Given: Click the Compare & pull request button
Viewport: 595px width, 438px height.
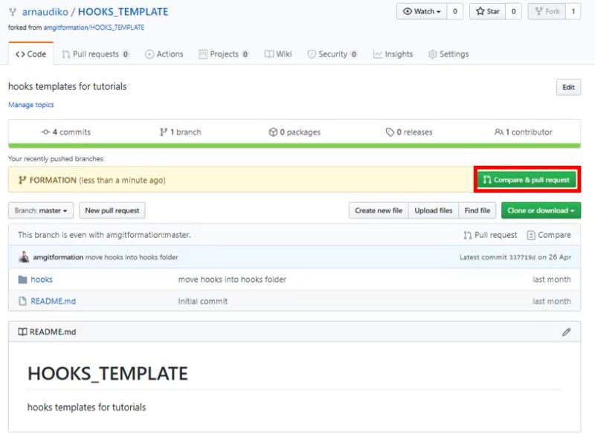Looking at the screenshot, I should [527, 178].
